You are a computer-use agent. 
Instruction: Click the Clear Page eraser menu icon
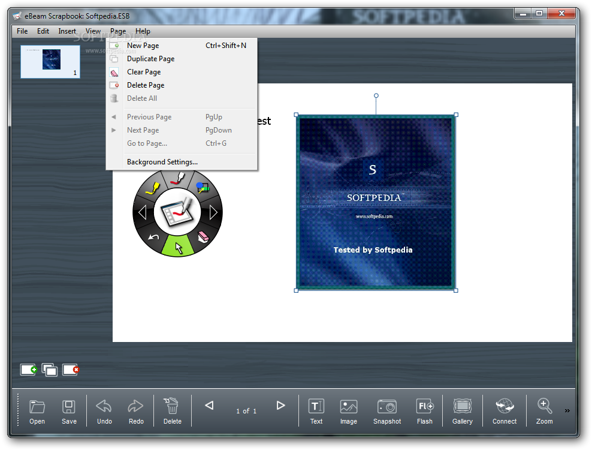[x=114, y=72]
